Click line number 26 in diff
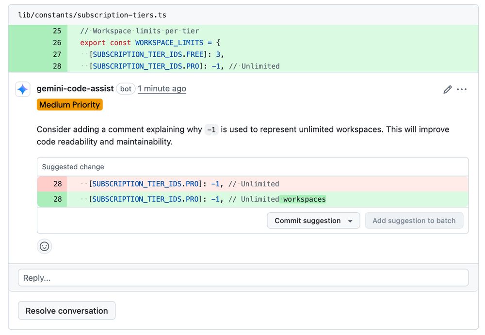This screenshot has height=335, width=485. (57, 43)
